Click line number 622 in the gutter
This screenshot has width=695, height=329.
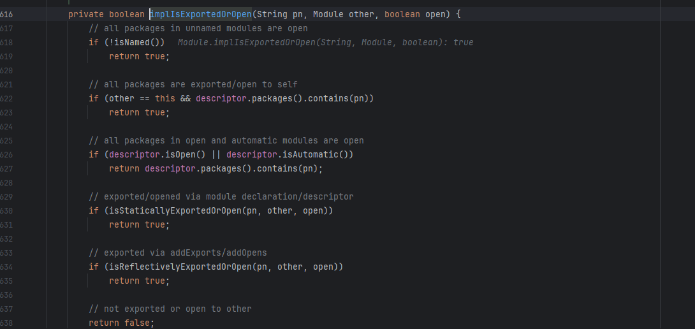pos(6,98)
